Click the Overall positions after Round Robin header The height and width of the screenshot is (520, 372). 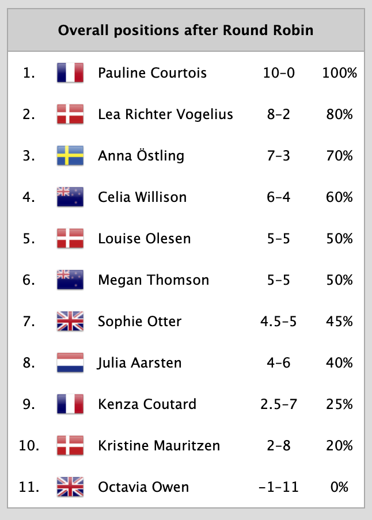click(185, 30)
